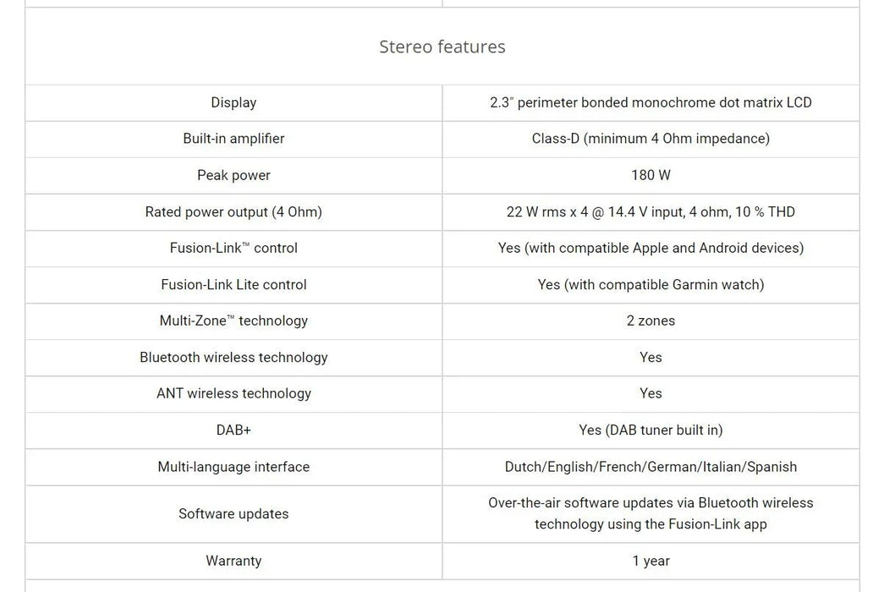Image resolution: width=884 pixels, height=592 pixels.
Task: Click the Stereo features section heading
Action: pos(442,47)
